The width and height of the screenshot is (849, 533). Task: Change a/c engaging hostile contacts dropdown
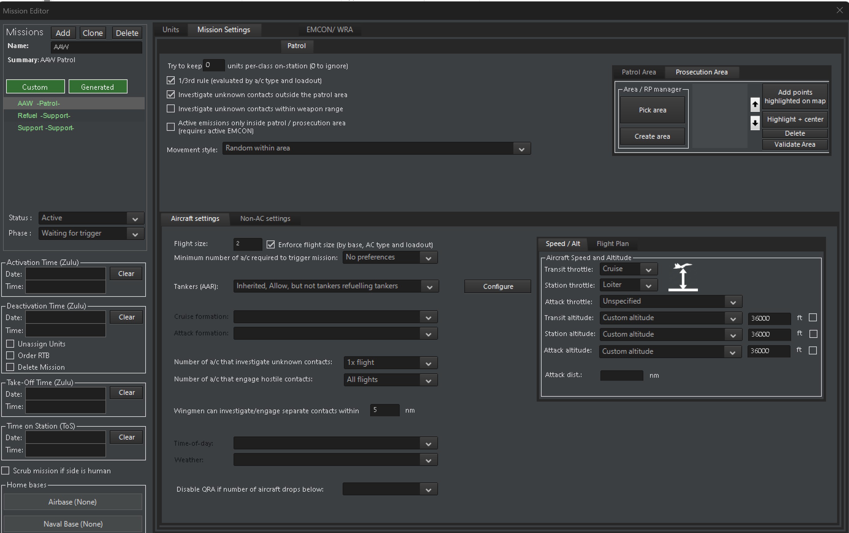(x=391, y=380)
